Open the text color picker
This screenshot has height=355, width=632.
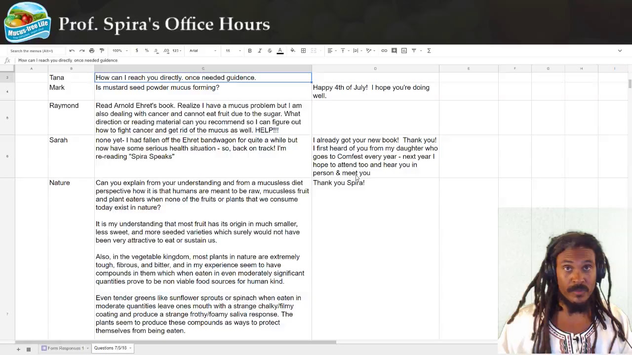pyautogui.click(x=280, y=51)
